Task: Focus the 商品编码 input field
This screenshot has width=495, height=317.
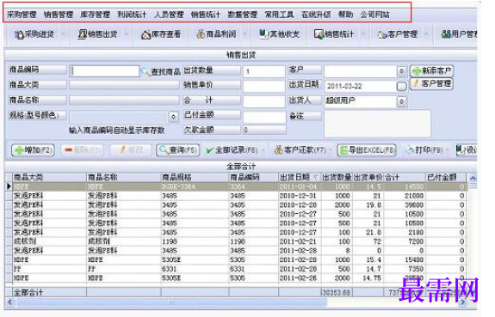Action: point(104,71)
